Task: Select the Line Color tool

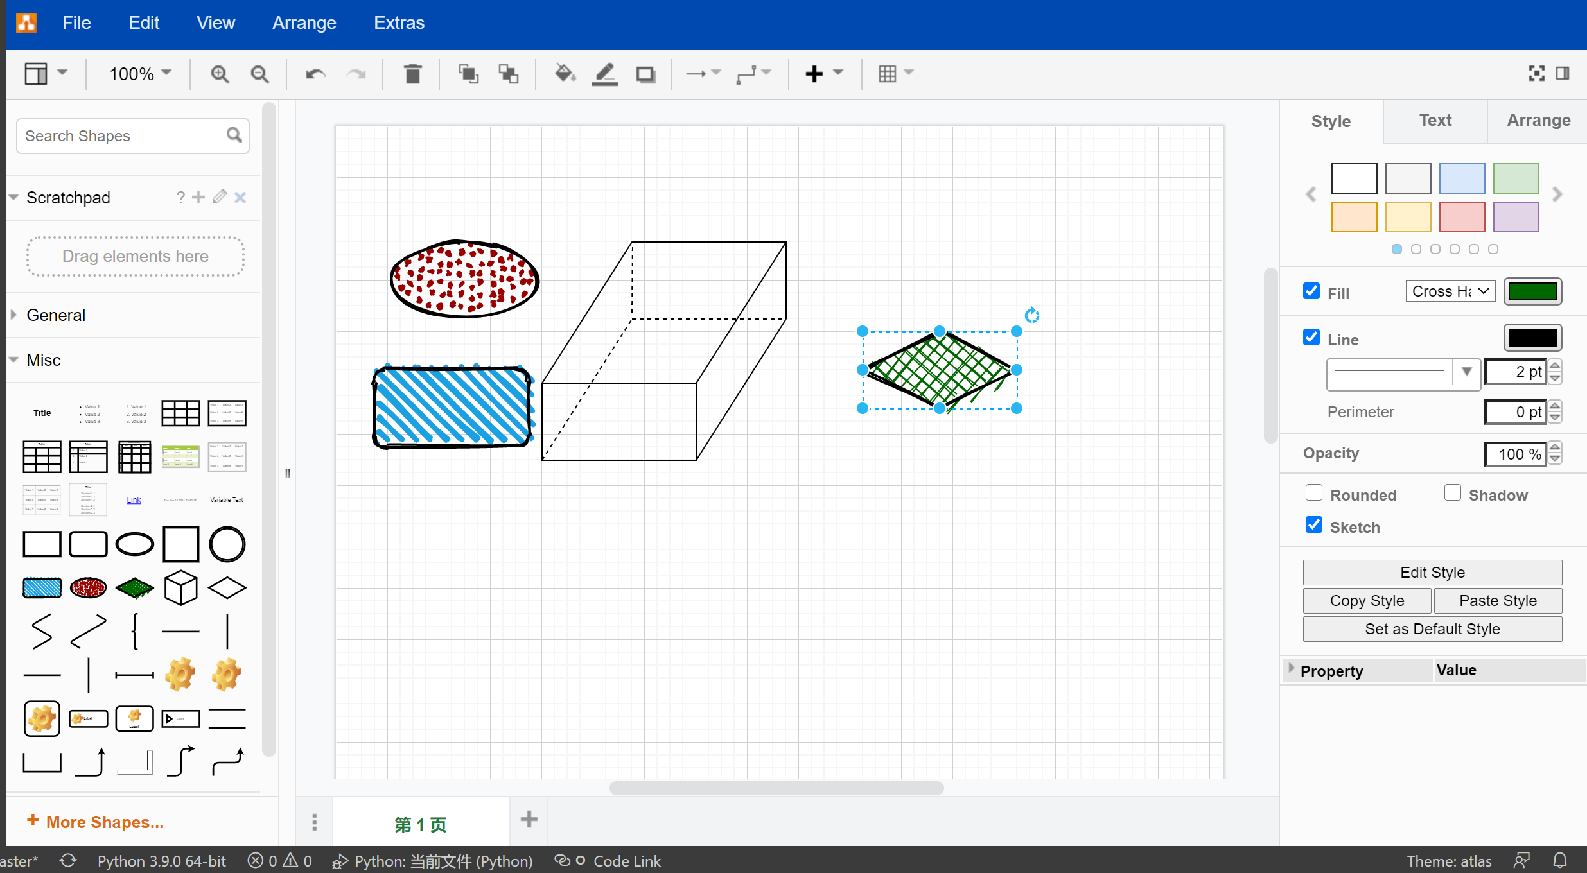Action: coord(604,74)
